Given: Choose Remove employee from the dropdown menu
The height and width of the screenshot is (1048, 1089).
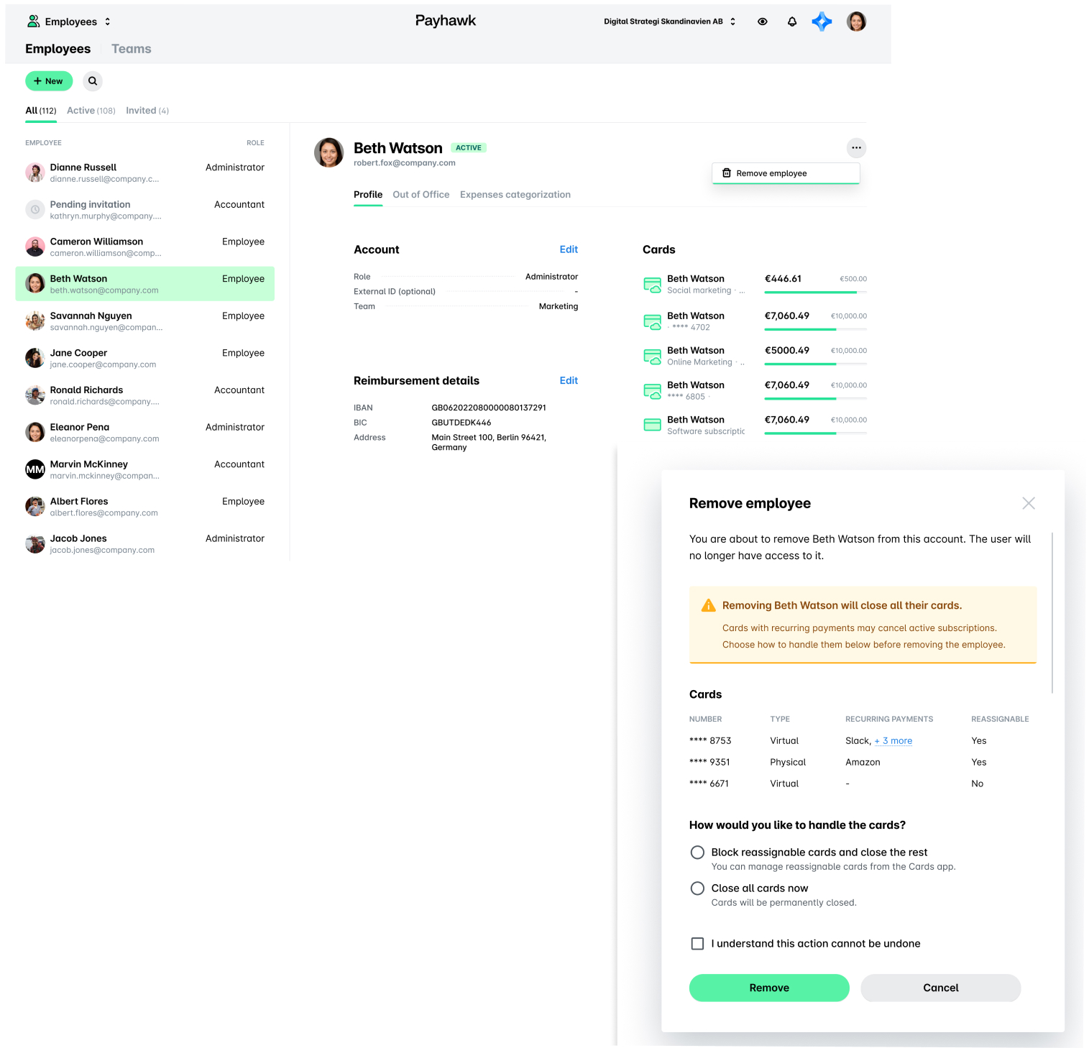Looking at the screenshot, I should click(786, 173).
